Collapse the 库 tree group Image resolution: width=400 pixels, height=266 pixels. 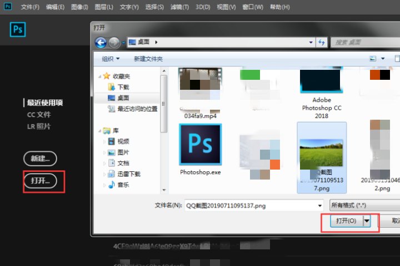click(100, 131)
